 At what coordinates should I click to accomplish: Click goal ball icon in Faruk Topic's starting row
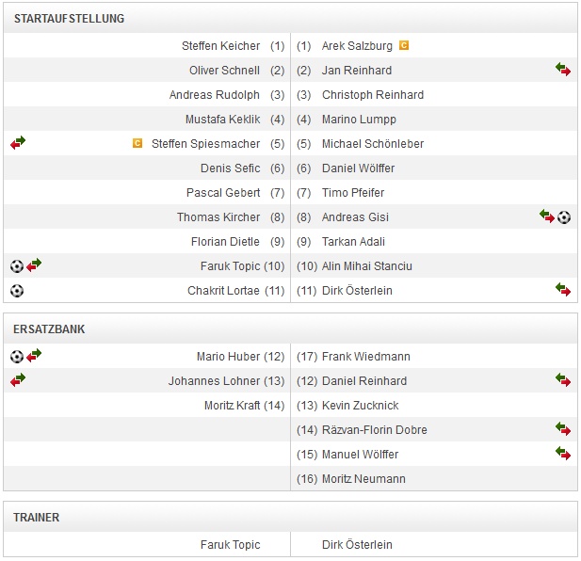[x=17, y=265]
